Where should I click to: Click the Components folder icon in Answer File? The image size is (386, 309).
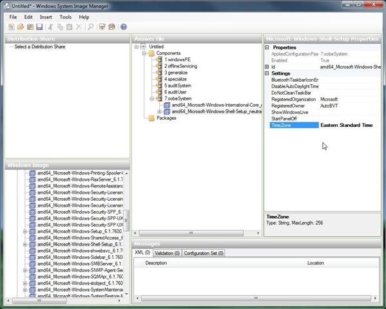tap(151, 53)
